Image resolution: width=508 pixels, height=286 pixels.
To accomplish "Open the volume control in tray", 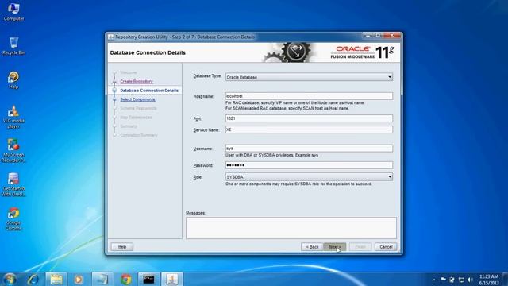I will [470, 280].
